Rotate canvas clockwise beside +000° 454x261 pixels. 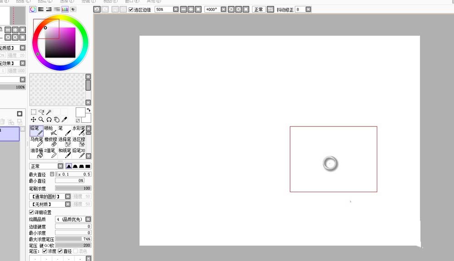pos(239,9)
